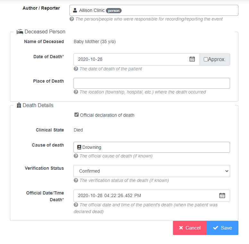Click into the Date of Death field
This screenshot has height=244, width=249.
click(x=137, y=59)
